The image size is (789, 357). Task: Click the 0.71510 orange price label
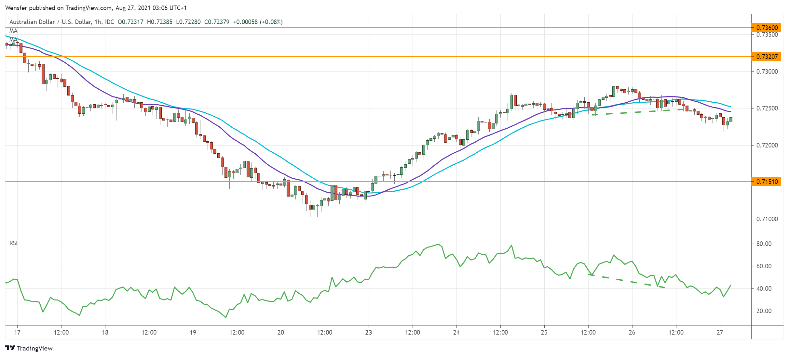pyautogui.click(x=766, y=182)
